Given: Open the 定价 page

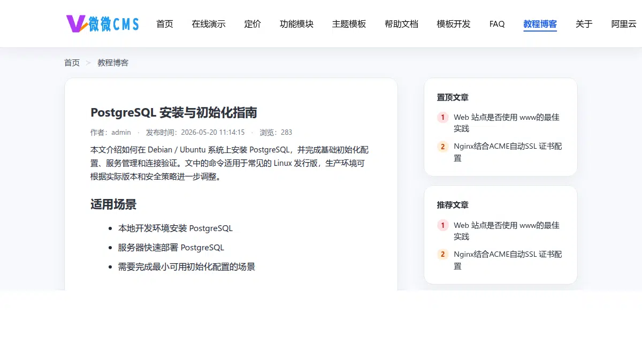Looking at the screenshot, I should pyautogui.click(x=253, y=24).
